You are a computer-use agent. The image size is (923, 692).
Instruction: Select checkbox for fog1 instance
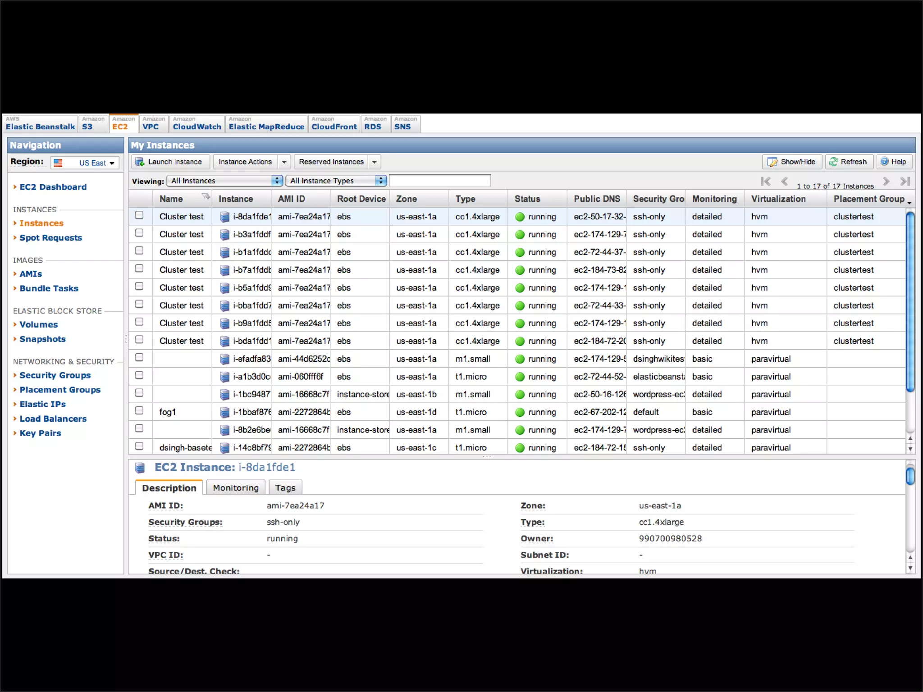(x=139, y=410)
